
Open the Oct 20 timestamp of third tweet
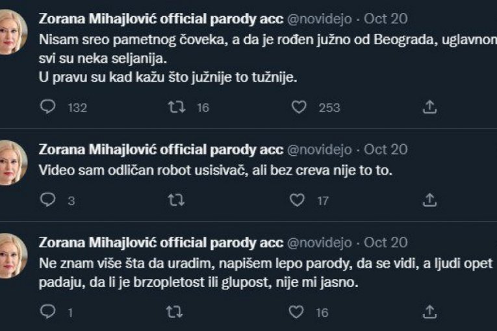click(x=386, y=243)
